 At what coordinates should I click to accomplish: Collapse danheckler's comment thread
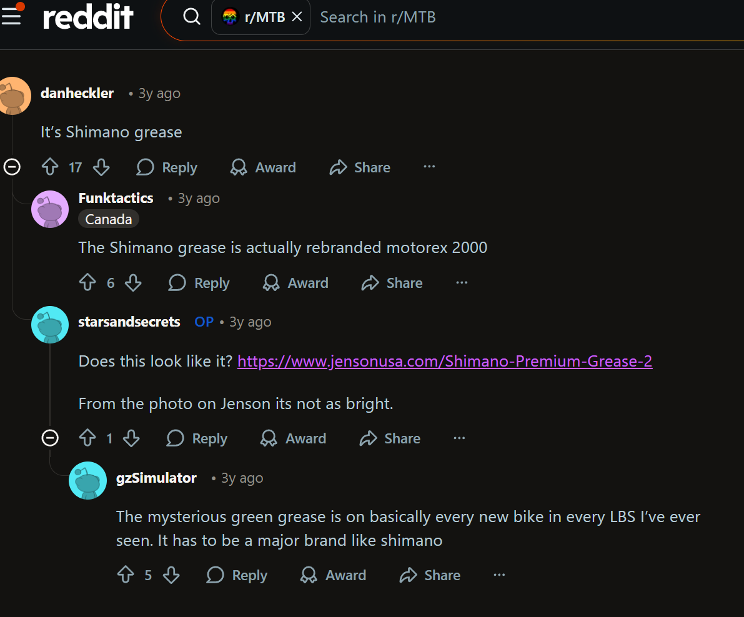click(12, 167)
